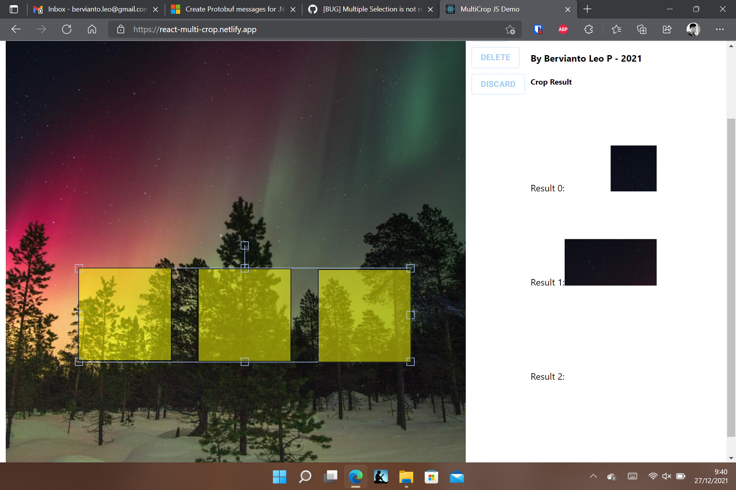Open the tab actions menu icon
The image size is (736, 490).
pos(14,9)
